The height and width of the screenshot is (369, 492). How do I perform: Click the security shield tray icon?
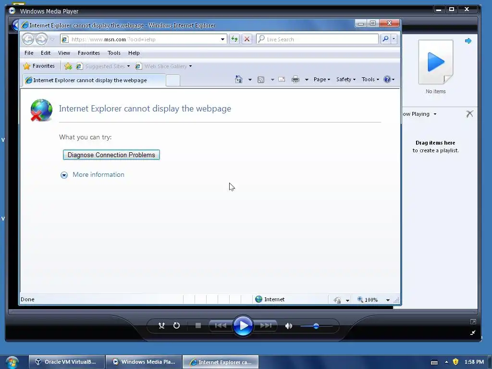(455, 362)
